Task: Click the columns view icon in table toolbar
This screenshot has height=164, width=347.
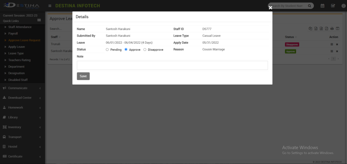Action: click(x=338, y=29)
